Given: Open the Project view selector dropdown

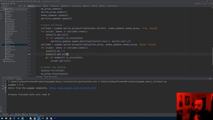Looking at the screenshot, I should [6, 6].
